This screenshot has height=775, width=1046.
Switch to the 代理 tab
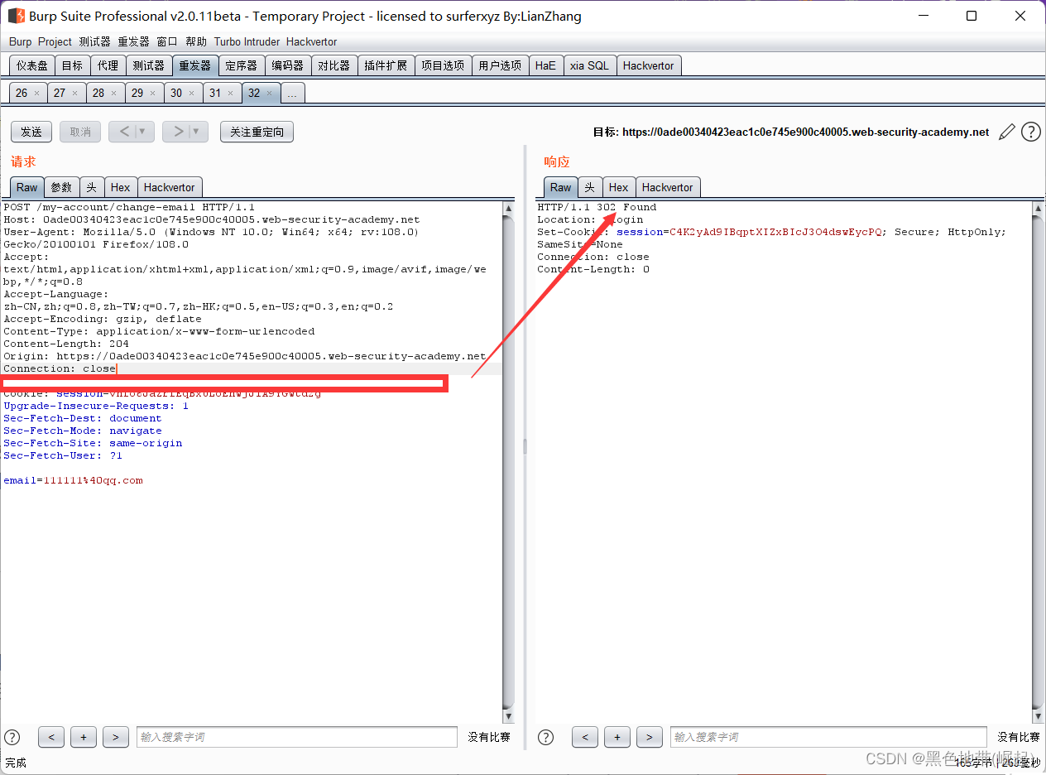click(x=108, y=65)
